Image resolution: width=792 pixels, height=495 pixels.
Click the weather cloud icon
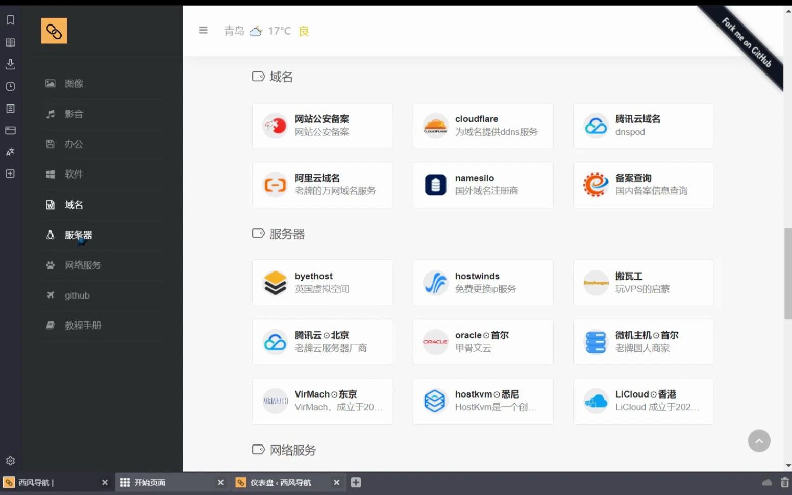coord(256,31)
